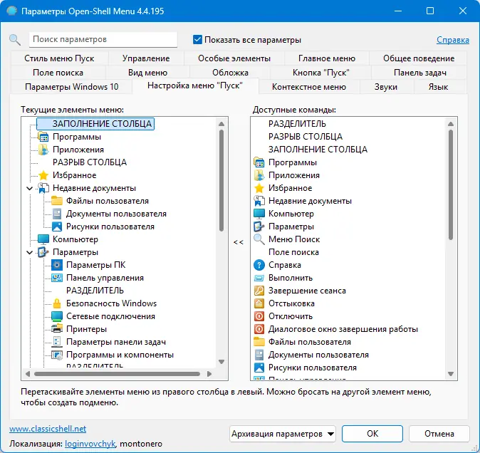Image resolution: width=480 pixels, height=453 pixels.
Task: Toggle the Показать все параметры checkbox
Action: pos(197,39)
